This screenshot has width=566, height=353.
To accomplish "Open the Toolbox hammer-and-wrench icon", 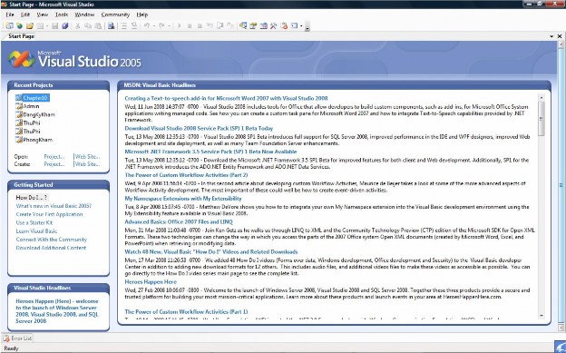I will (274, 25).
